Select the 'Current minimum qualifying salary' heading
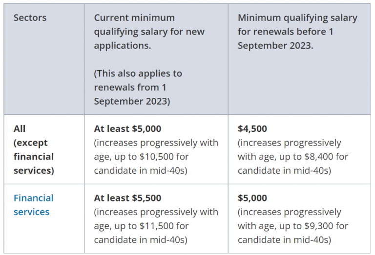The width and height of the screenshot is (375, 255). 149,32
